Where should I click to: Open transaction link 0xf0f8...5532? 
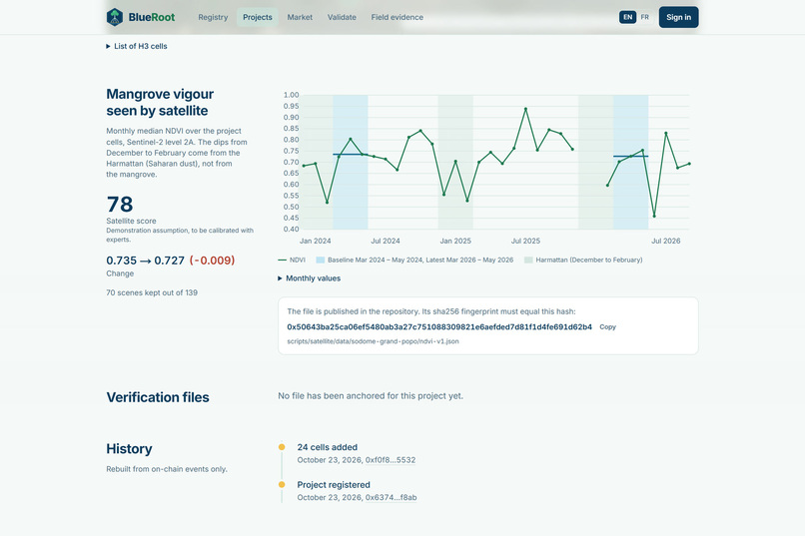[x=391, y=460]
